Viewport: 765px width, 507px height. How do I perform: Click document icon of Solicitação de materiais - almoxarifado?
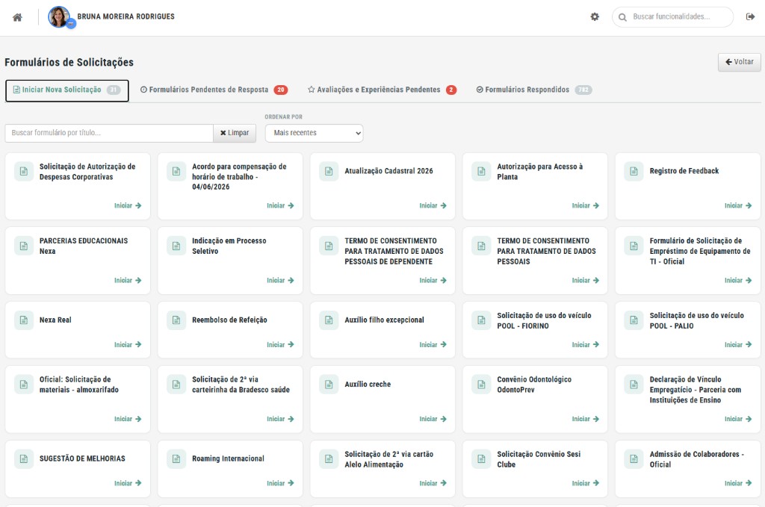coord(23,385)
